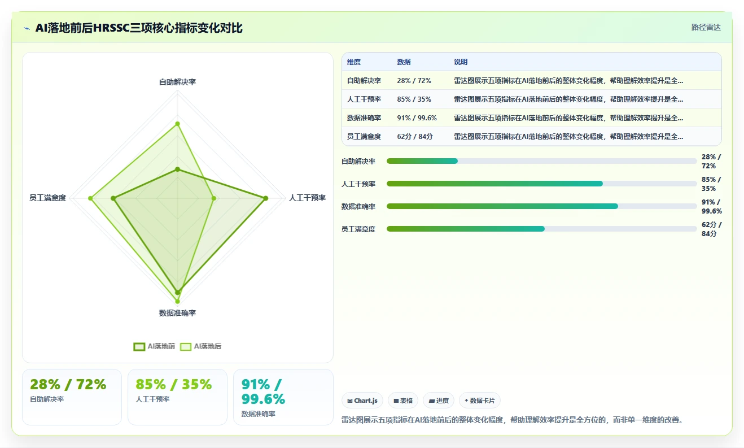The image size is (744, 448).
Task: Click the 进度 tag chip
Action: tap(439, 401)
